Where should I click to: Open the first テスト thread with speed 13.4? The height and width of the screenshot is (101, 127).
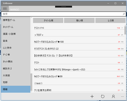click(79, 28)
